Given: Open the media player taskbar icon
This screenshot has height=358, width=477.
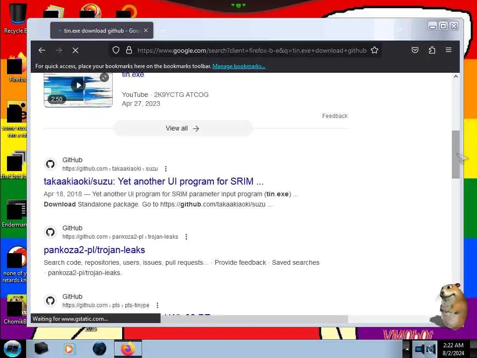Looking at the screenshot, I should coord(69,349).
